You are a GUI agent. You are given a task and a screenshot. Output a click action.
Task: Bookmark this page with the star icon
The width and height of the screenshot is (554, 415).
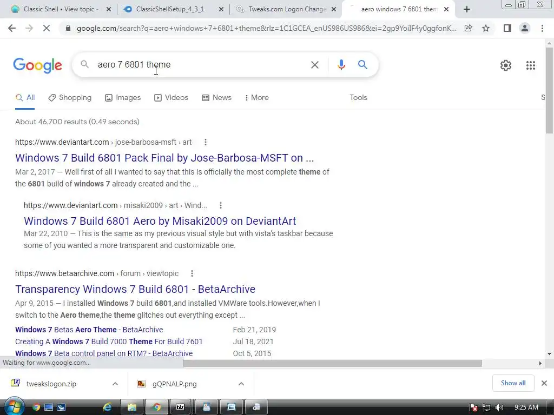[x=486, y=28]
